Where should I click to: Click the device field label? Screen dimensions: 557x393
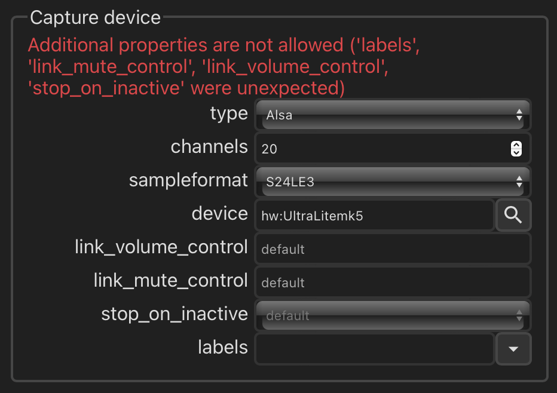(219, 213)
